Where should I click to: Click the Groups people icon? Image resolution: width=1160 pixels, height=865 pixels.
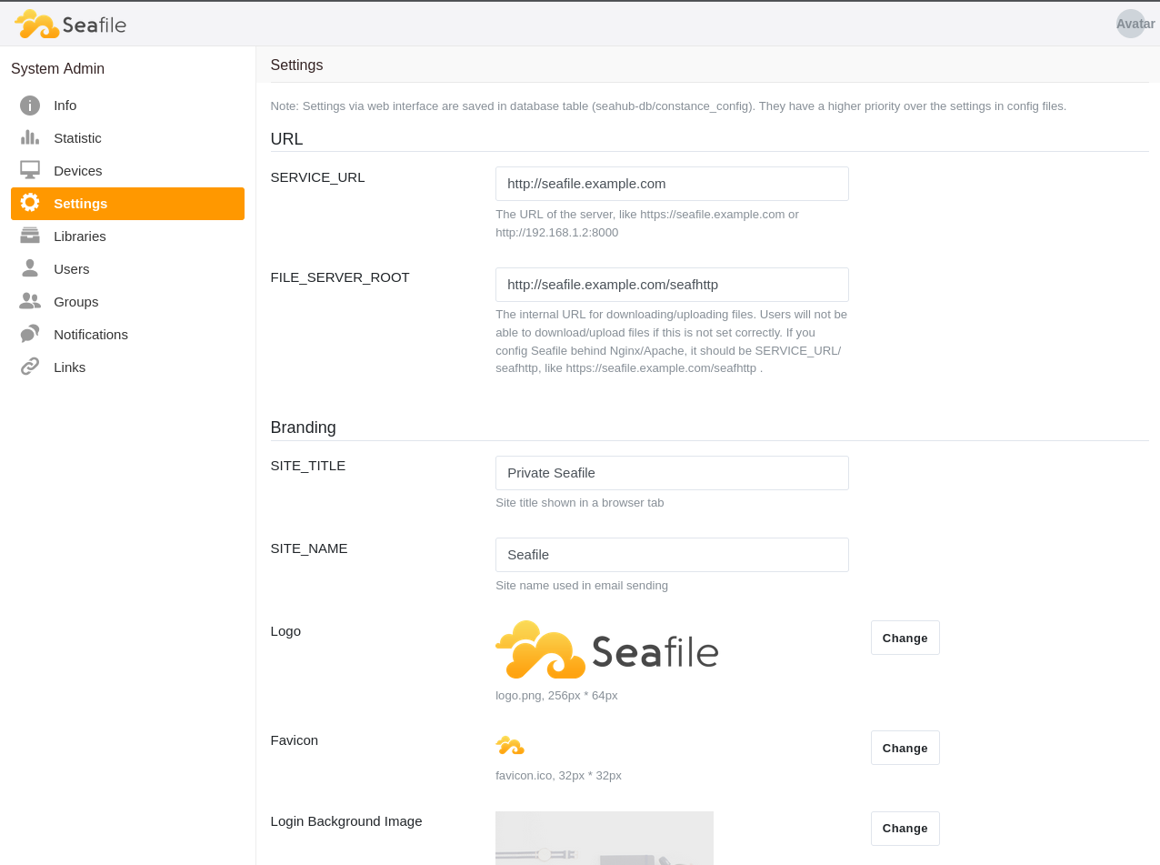click(x=30, y=302)
